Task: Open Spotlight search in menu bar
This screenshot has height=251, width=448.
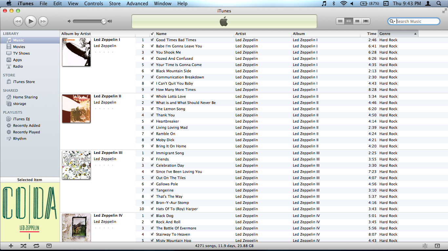Action: coord(439,4)
